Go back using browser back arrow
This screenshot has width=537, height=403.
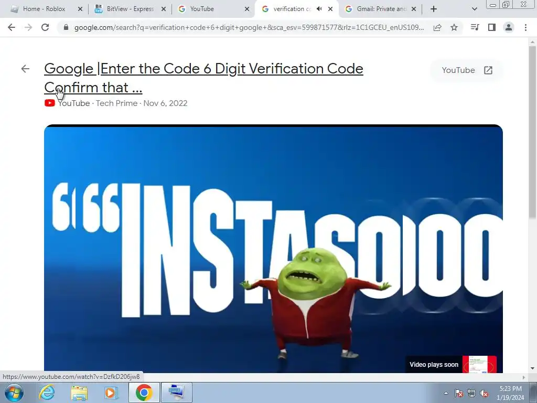[x=12, y=27]
